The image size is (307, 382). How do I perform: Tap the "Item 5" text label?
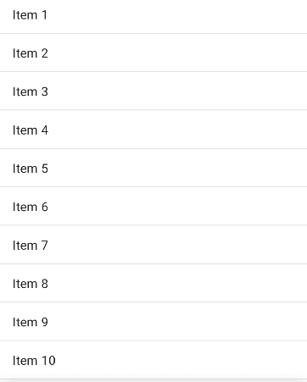click(31, 169)
